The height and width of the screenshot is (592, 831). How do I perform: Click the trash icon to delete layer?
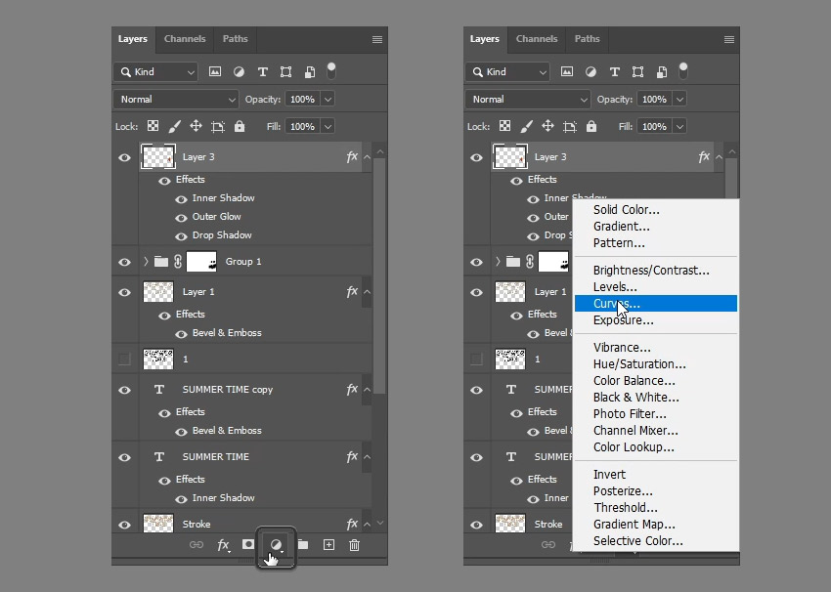coord(354,545)
